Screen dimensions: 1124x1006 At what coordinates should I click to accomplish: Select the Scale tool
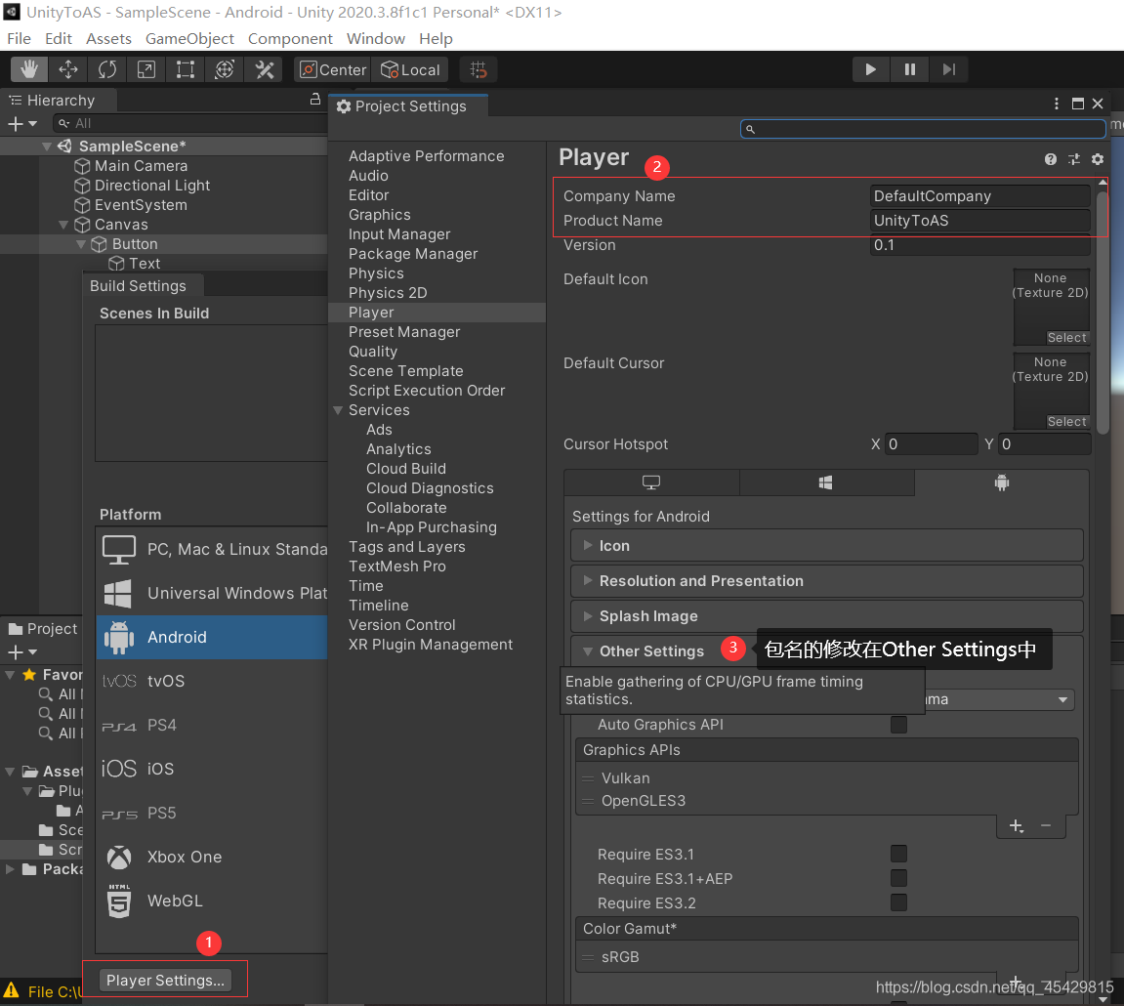146,69
